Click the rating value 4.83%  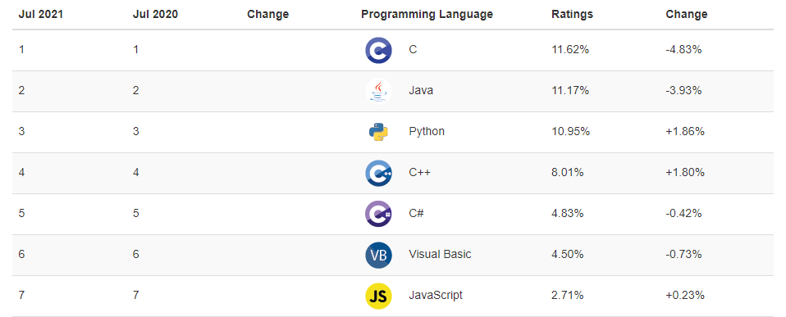(x=568, y=213)
